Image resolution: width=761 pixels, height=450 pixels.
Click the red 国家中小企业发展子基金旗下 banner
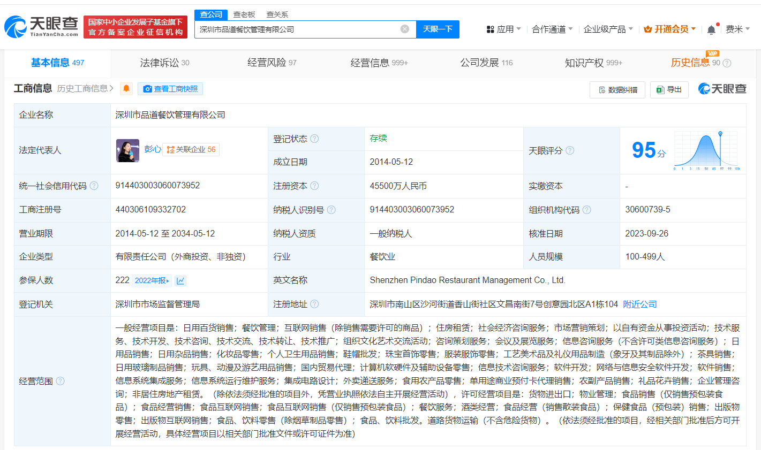tap(135, 27)
